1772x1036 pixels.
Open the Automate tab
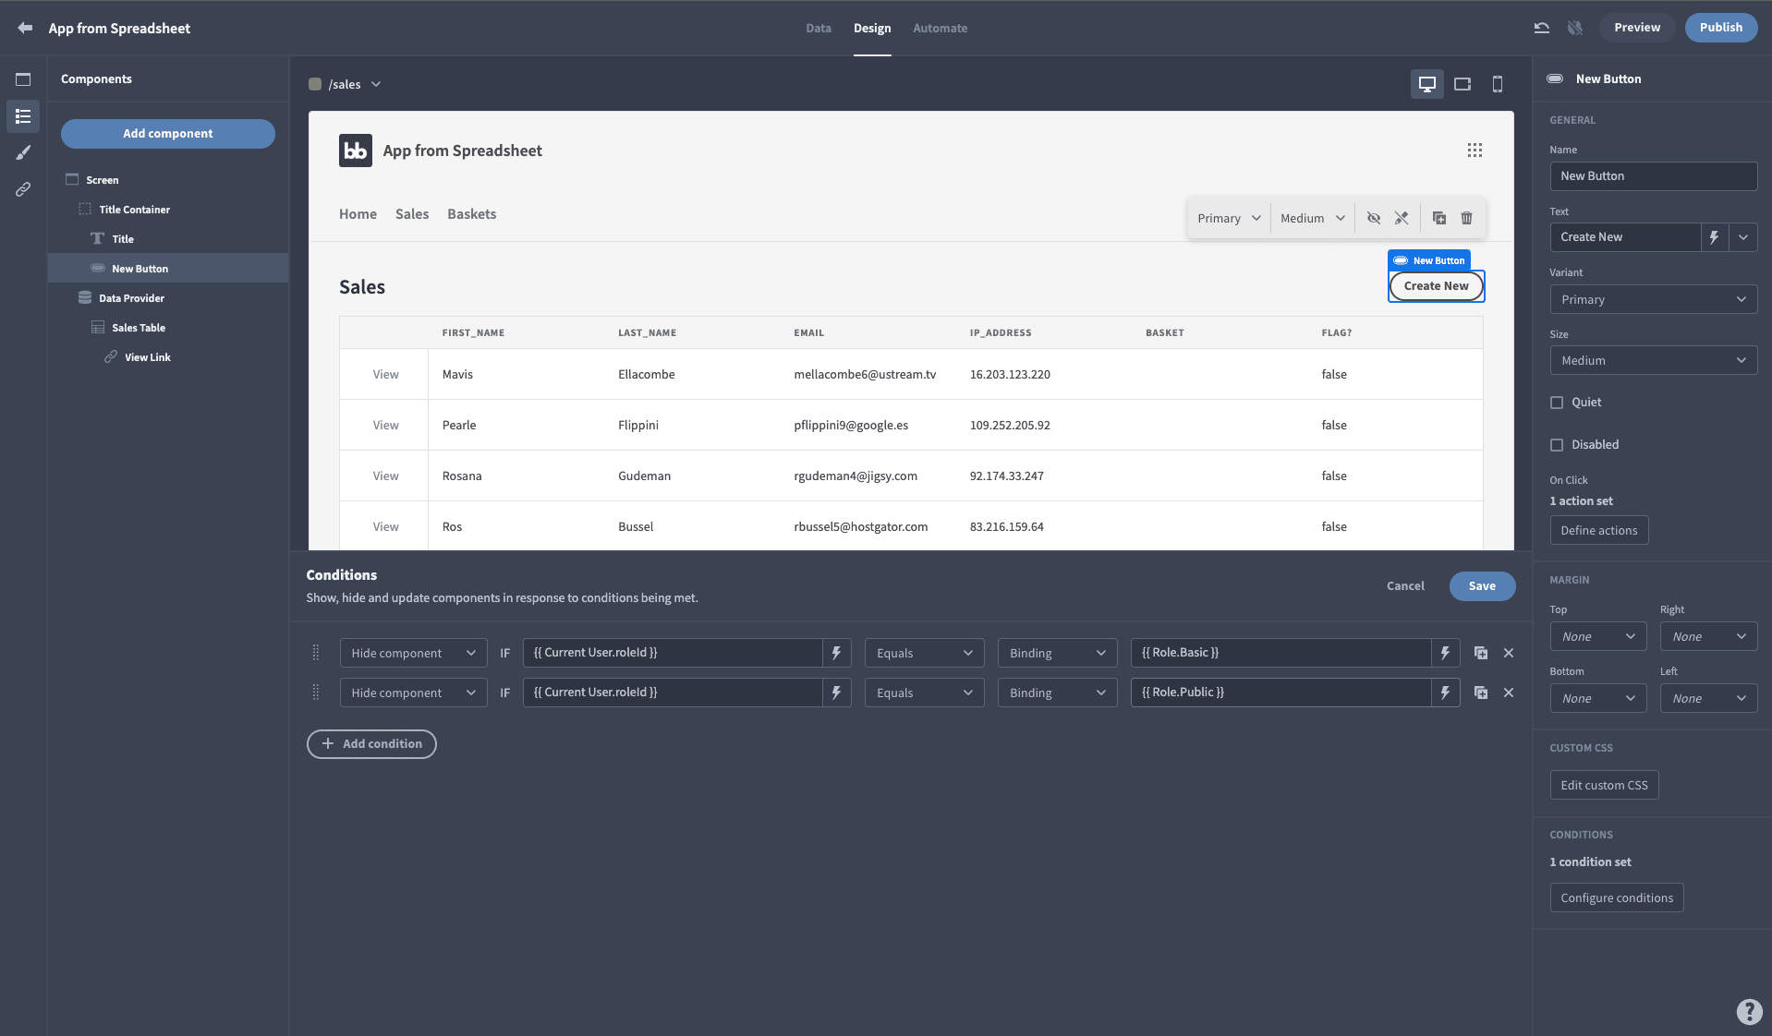pos(940,29)
